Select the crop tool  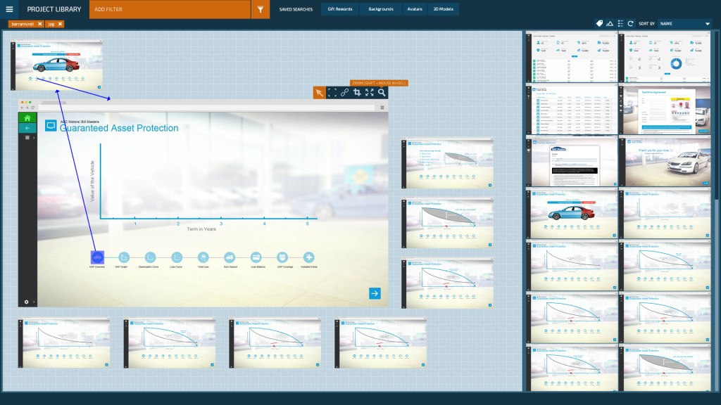point(357,92)
